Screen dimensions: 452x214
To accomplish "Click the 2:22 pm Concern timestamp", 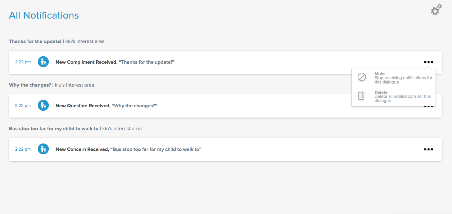I will pyautogui.click(x=23, y=149).
